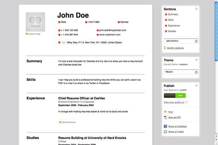The image size is (218, 145).
Task: Click the www.mydomain.com website text
Action: (x=110, y=35)
